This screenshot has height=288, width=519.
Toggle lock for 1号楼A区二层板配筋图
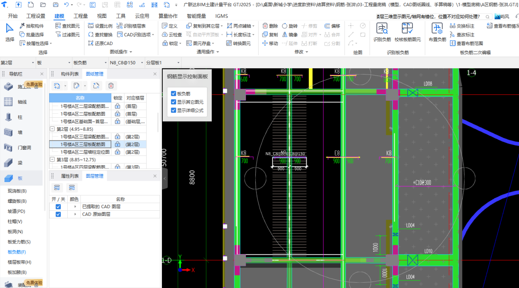click(118, 114)
